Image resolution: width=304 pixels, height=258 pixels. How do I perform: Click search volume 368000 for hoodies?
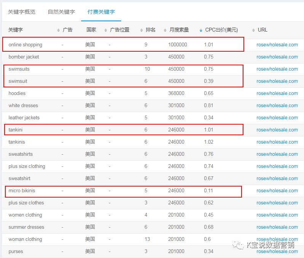pyautogui.click(x=176, y=93)
